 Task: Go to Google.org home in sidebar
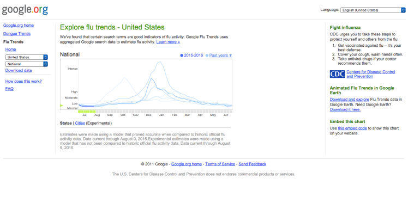click(x=19, y=25)
